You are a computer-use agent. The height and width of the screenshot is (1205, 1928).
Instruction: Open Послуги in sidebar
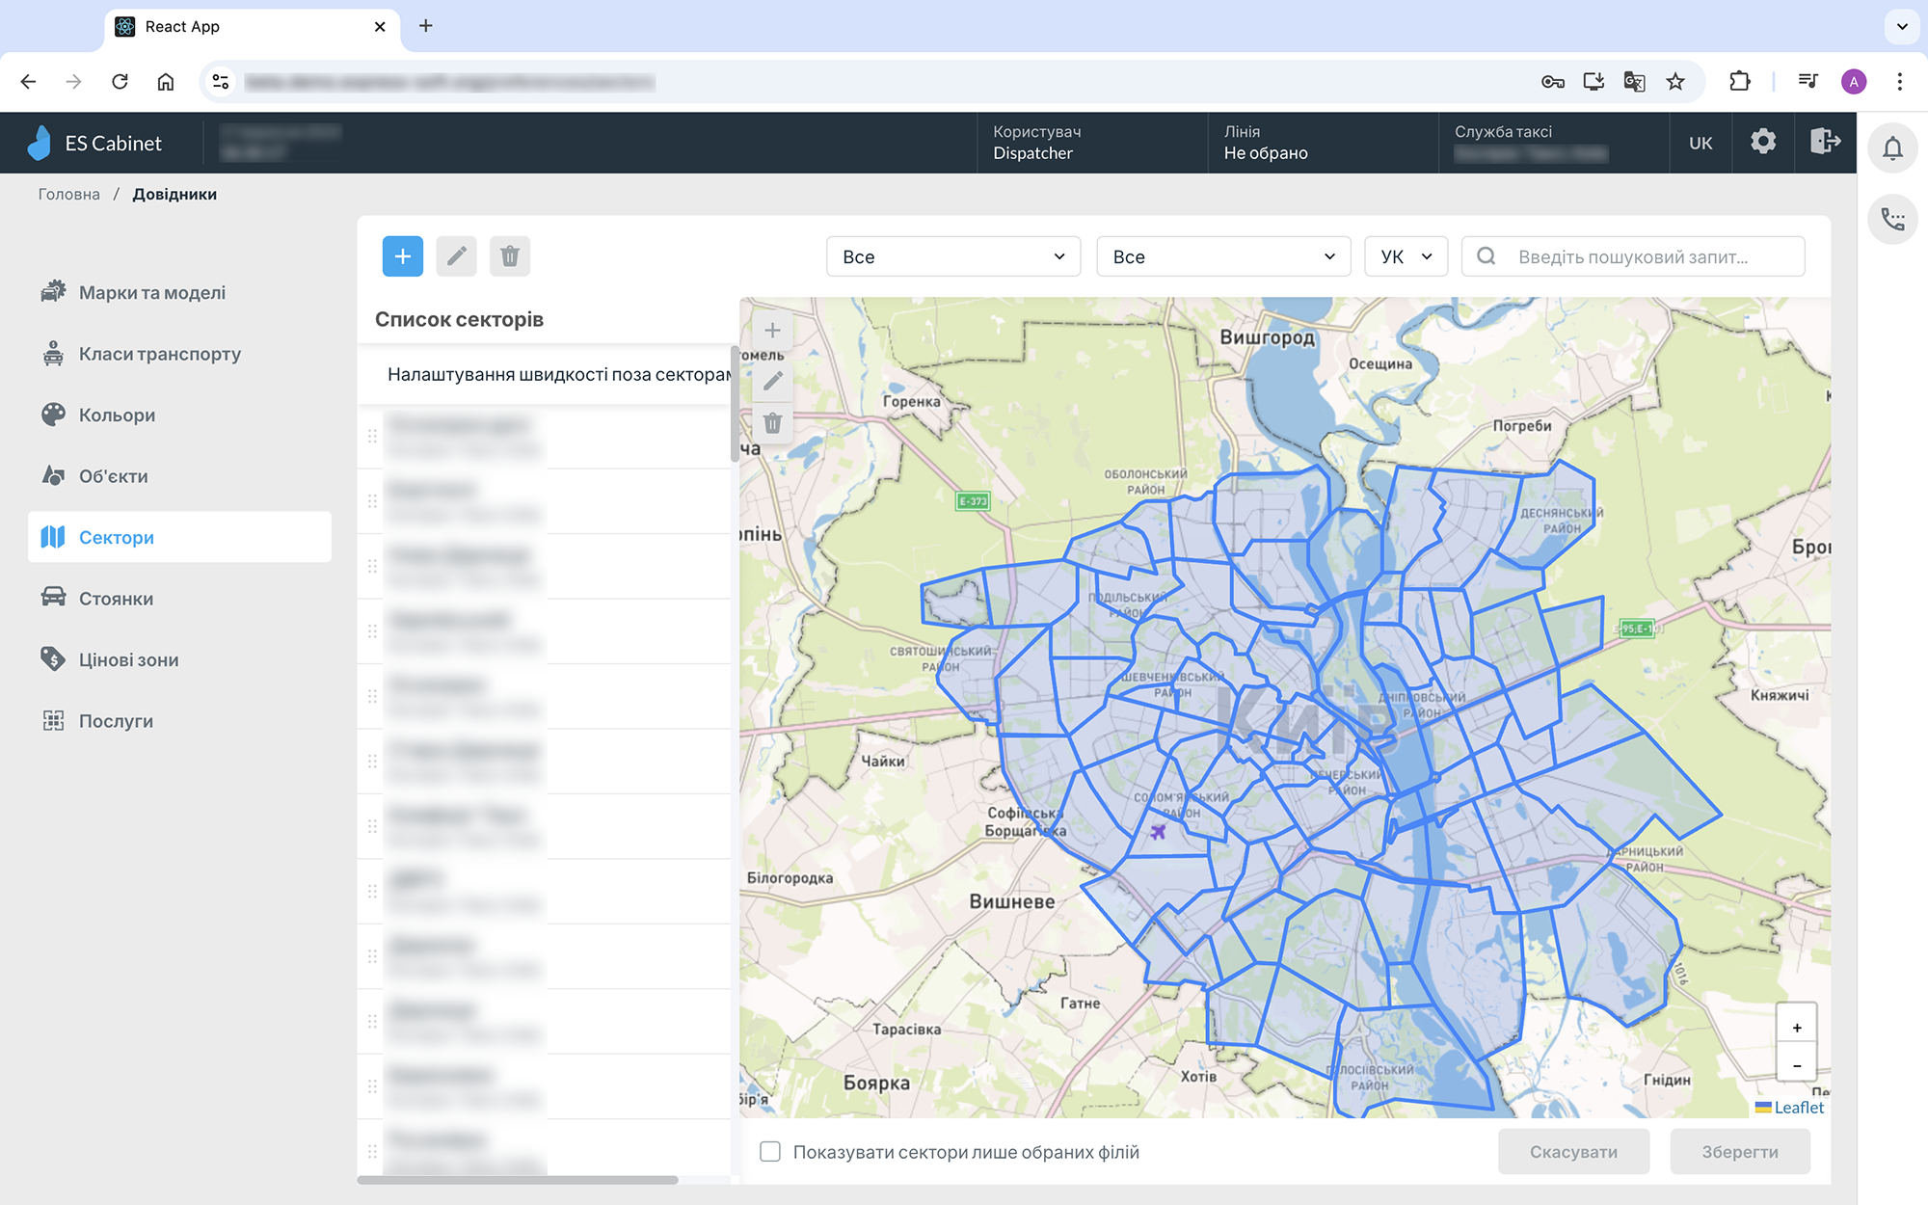pyautogui.click(x=179, y=721)
